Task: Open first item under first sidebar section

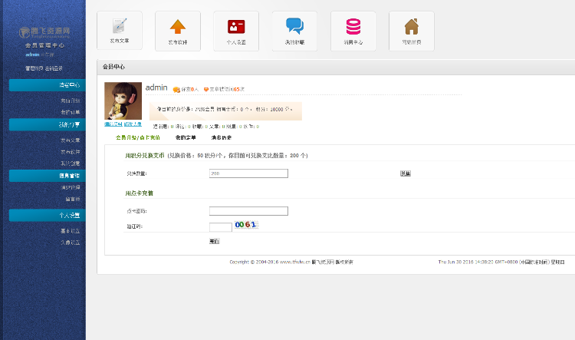Action: [x=70, y=101]
